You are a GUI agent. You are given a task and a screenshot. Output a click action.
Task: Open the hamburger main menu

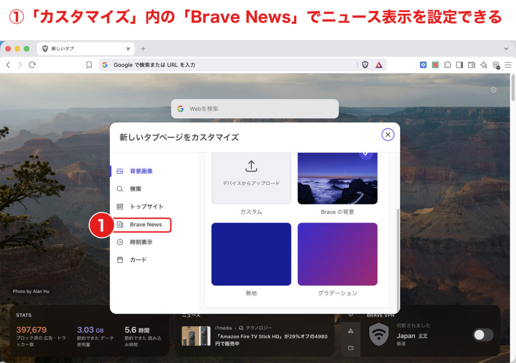coord(508,65)
